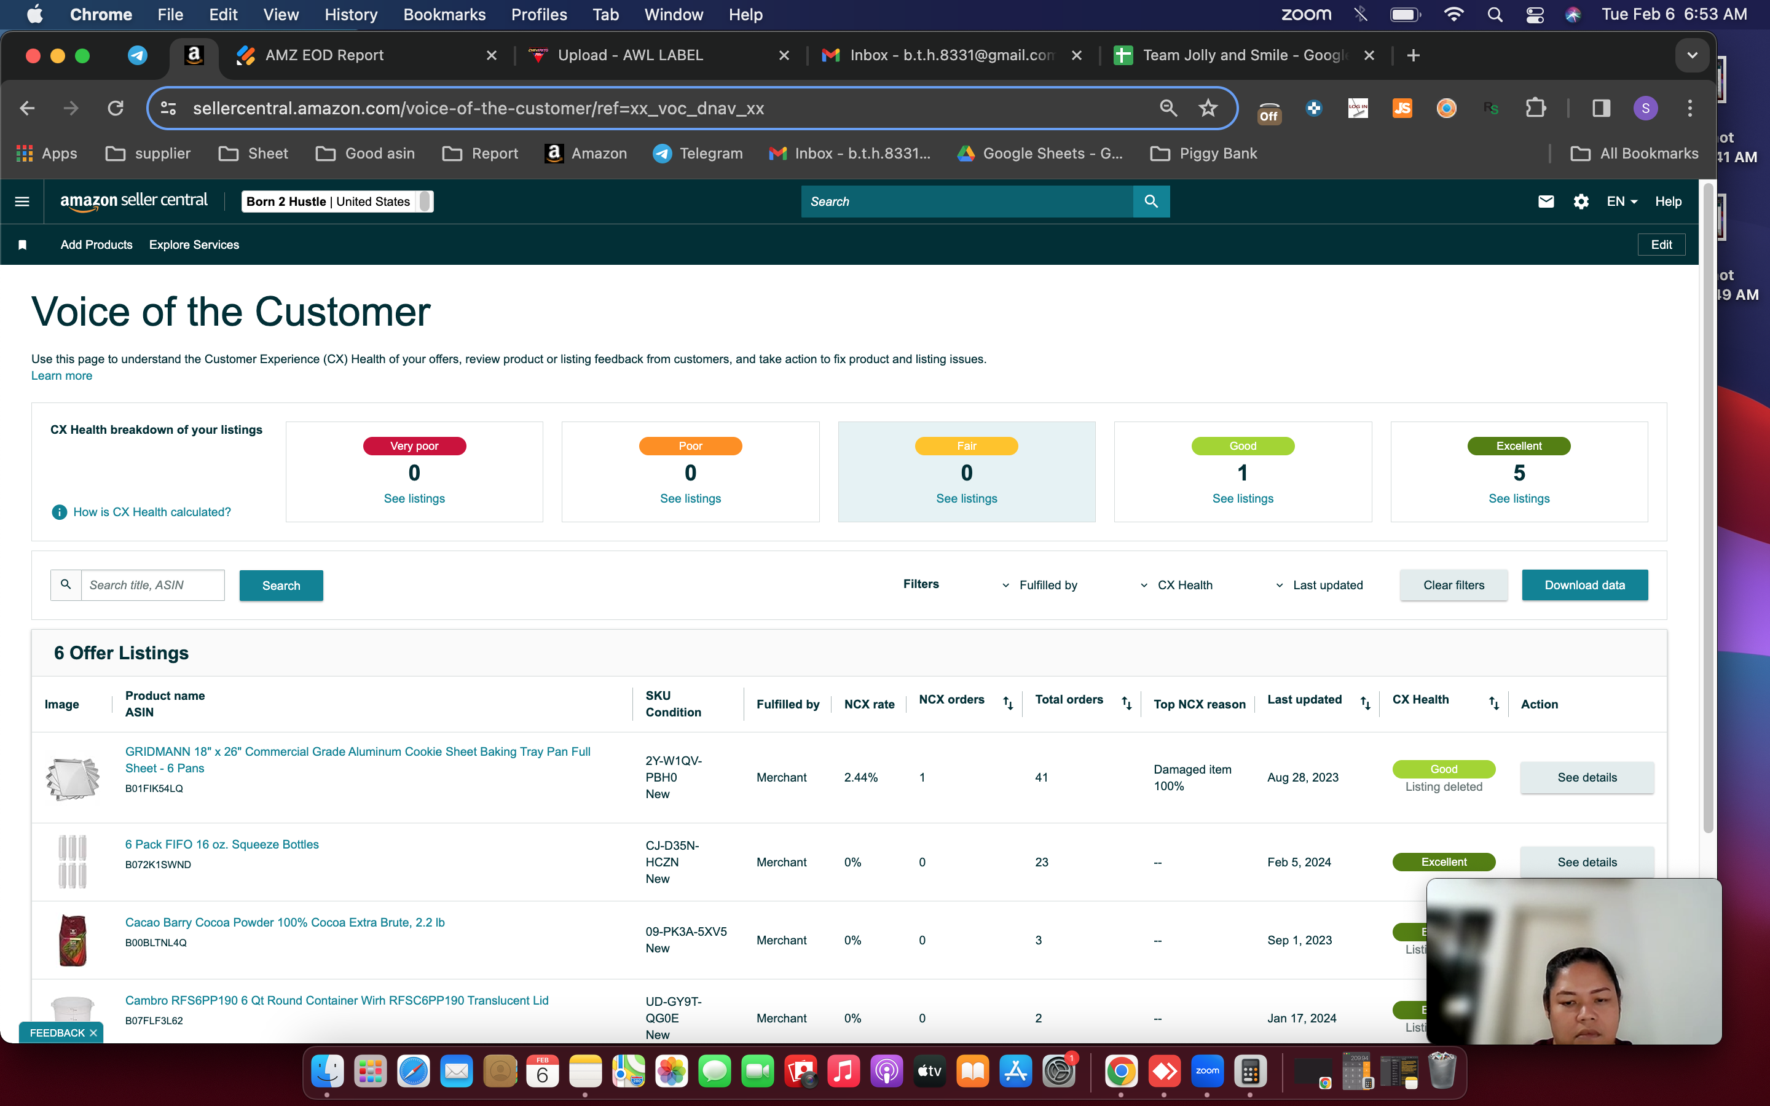
Task: Click the bookmark flag icon in navigation bar
Action: tap(23, 245)
